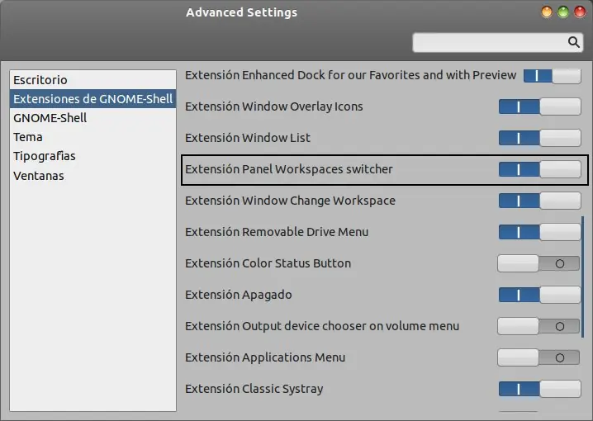Enable Output device chooser on volume menu
593x421 pixels.
click(539, 326)
